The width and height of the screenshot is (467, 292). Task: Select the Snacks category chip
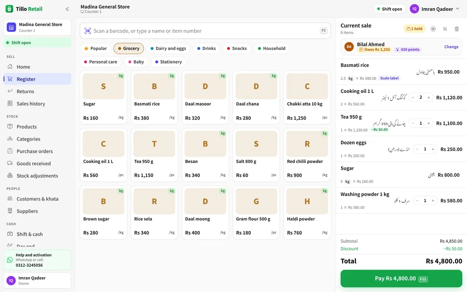pos(237,48)
